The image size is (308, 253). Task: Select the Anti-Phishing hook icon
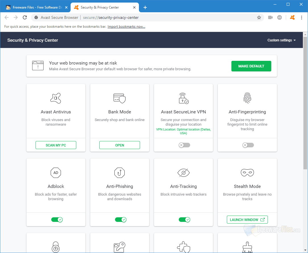coord(120,173)
